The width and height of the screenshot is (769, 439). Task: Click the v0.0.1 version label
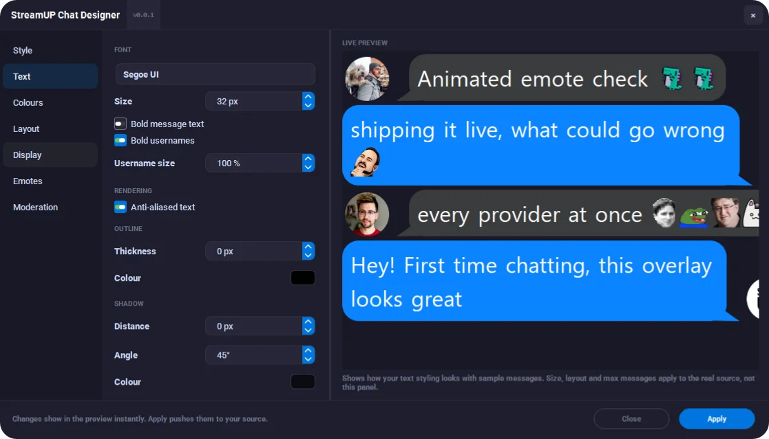pyautogui.click(x=143, y=15)
